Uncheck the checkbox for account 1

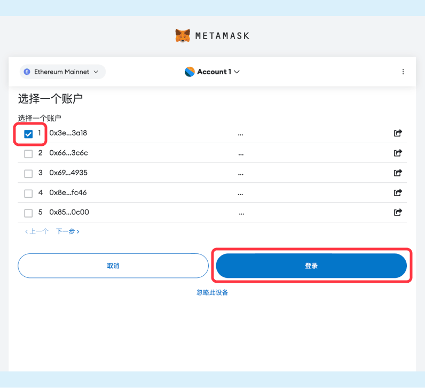pos(29,134)
